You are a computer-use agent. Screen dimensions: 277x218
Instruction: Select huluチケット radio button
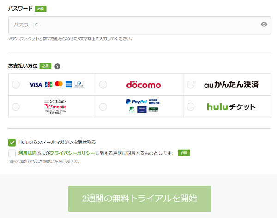click(191, 107)
